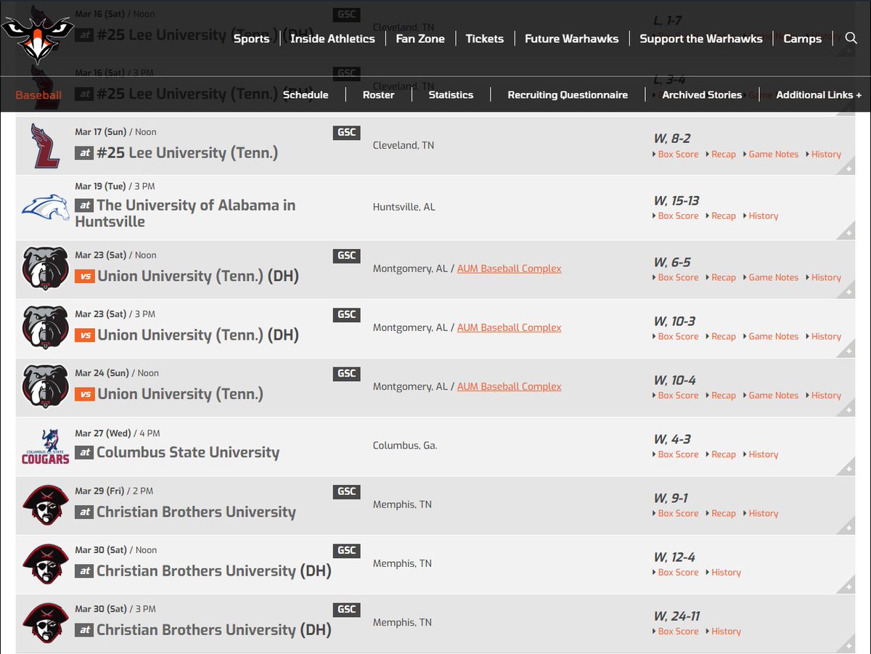Open Recap for Columbus State 4-3 win

click(724, 454)
